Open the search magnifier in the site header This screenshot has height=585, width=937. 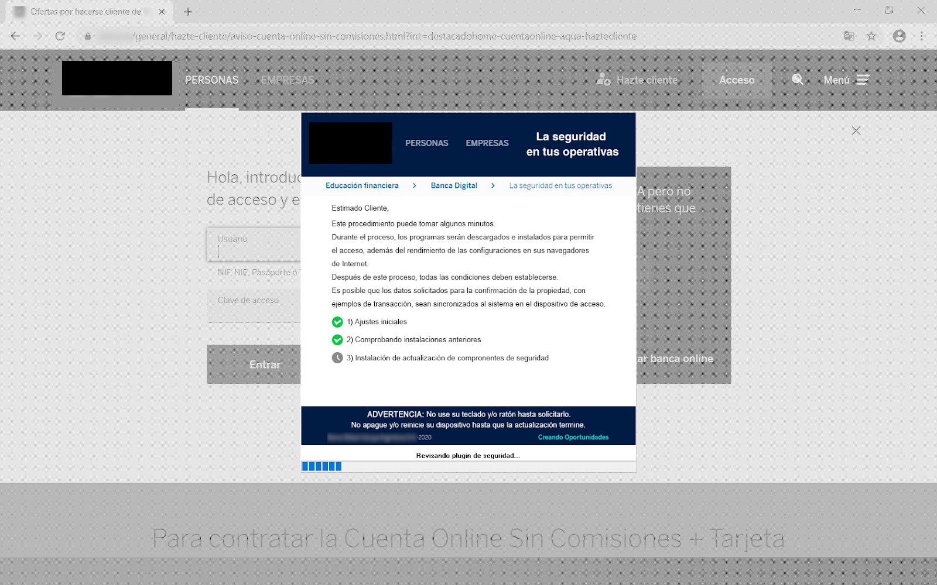798,80
